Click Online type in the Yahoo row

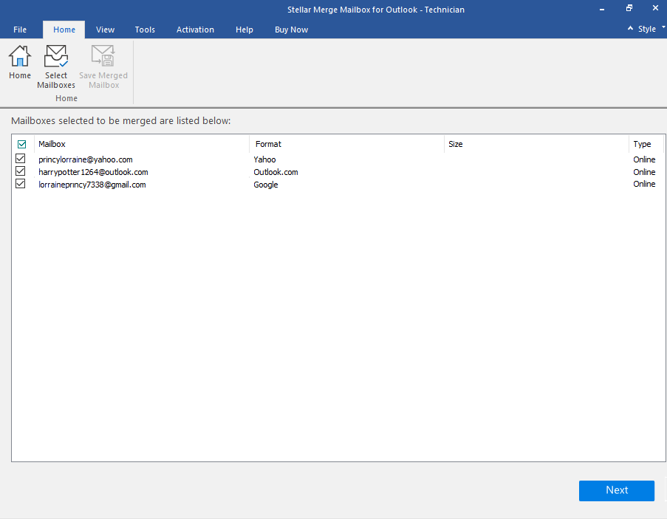(x=644, y=159)
